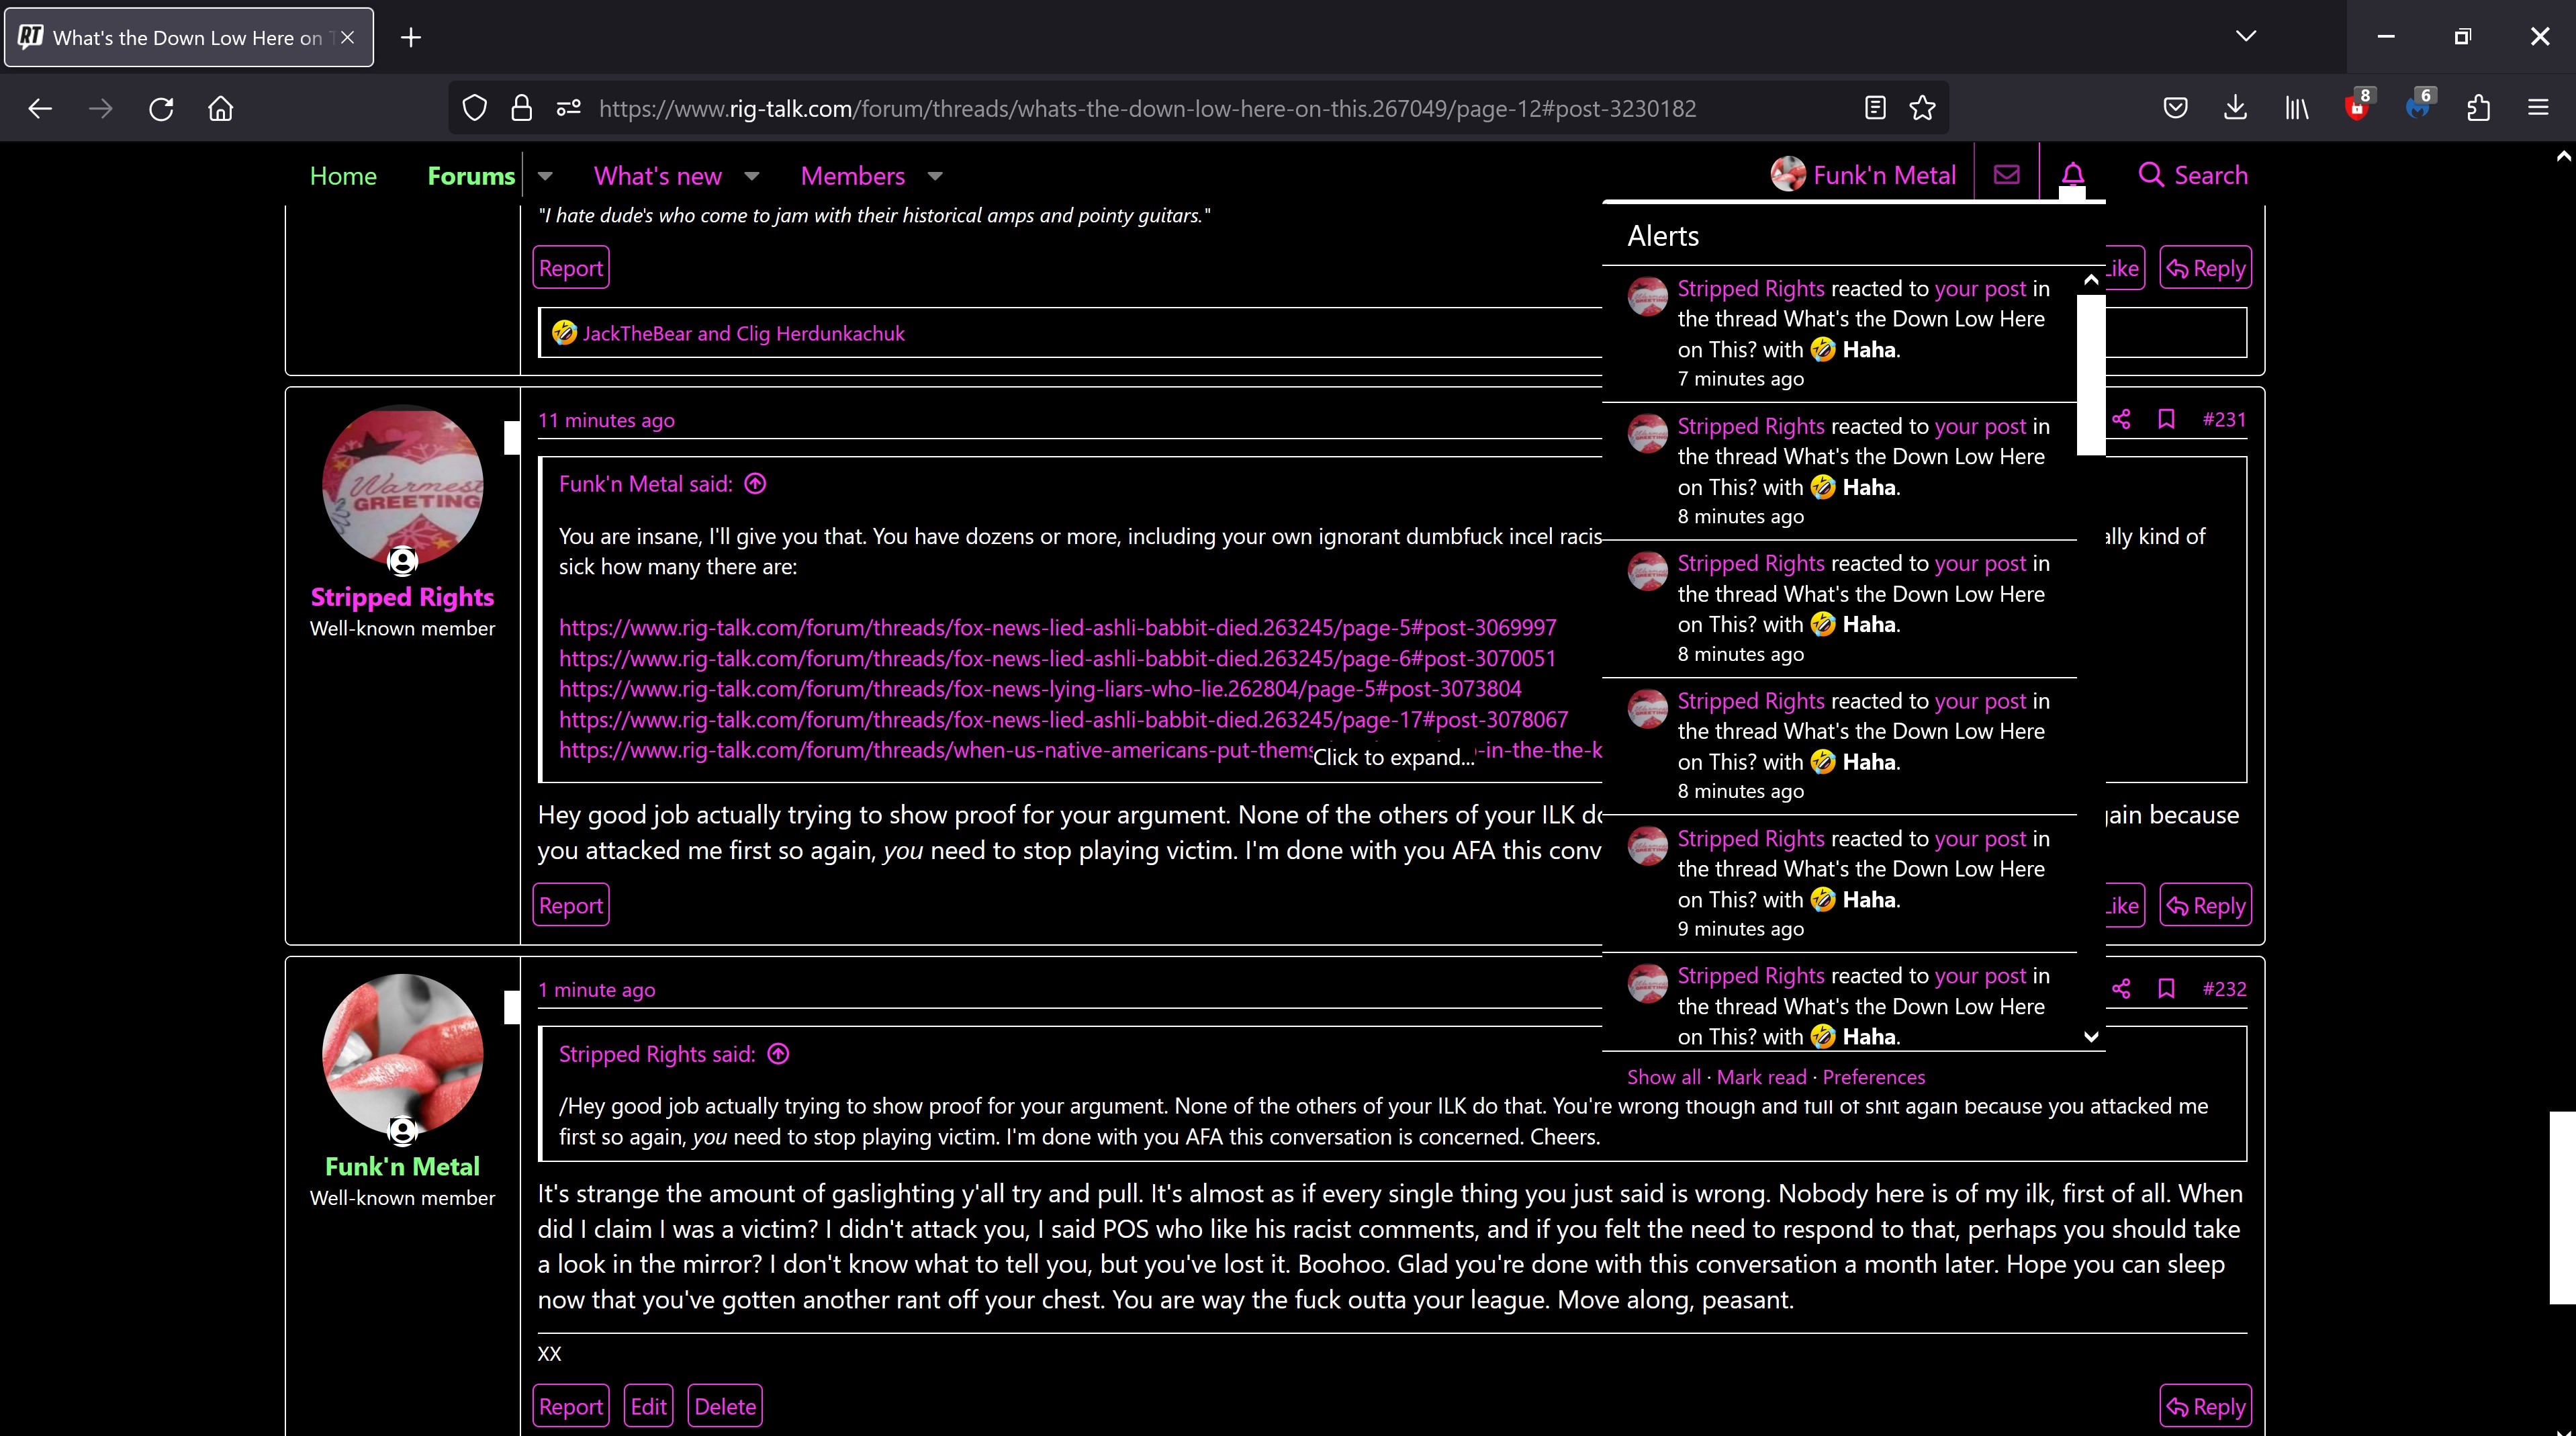The height and width of the screenshot is (1436, 2576).
Task: Expand the Forums dropdown arrow
Action: tap(545, 176)
